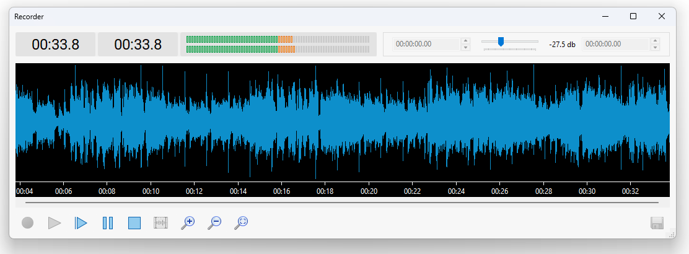The image size is (689, 254).
Task: Click the grey Record button
Action: click(x=27, y=223)
